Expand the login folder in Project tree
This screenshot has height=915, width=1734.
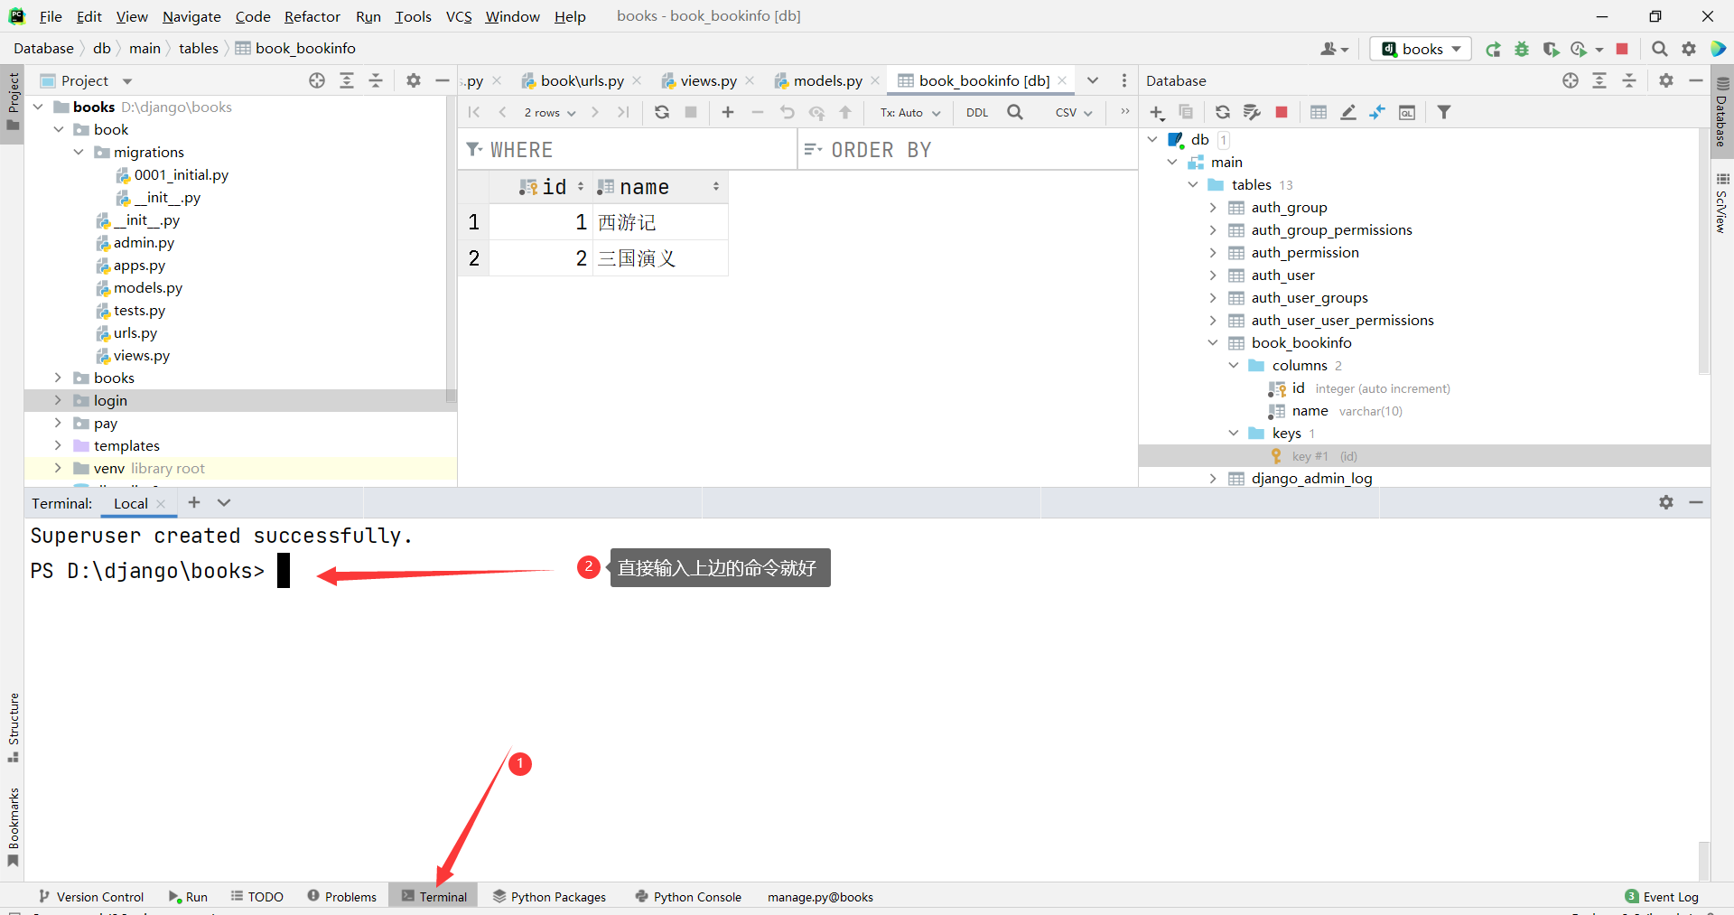pyautogui.click(x=58, y=400)
